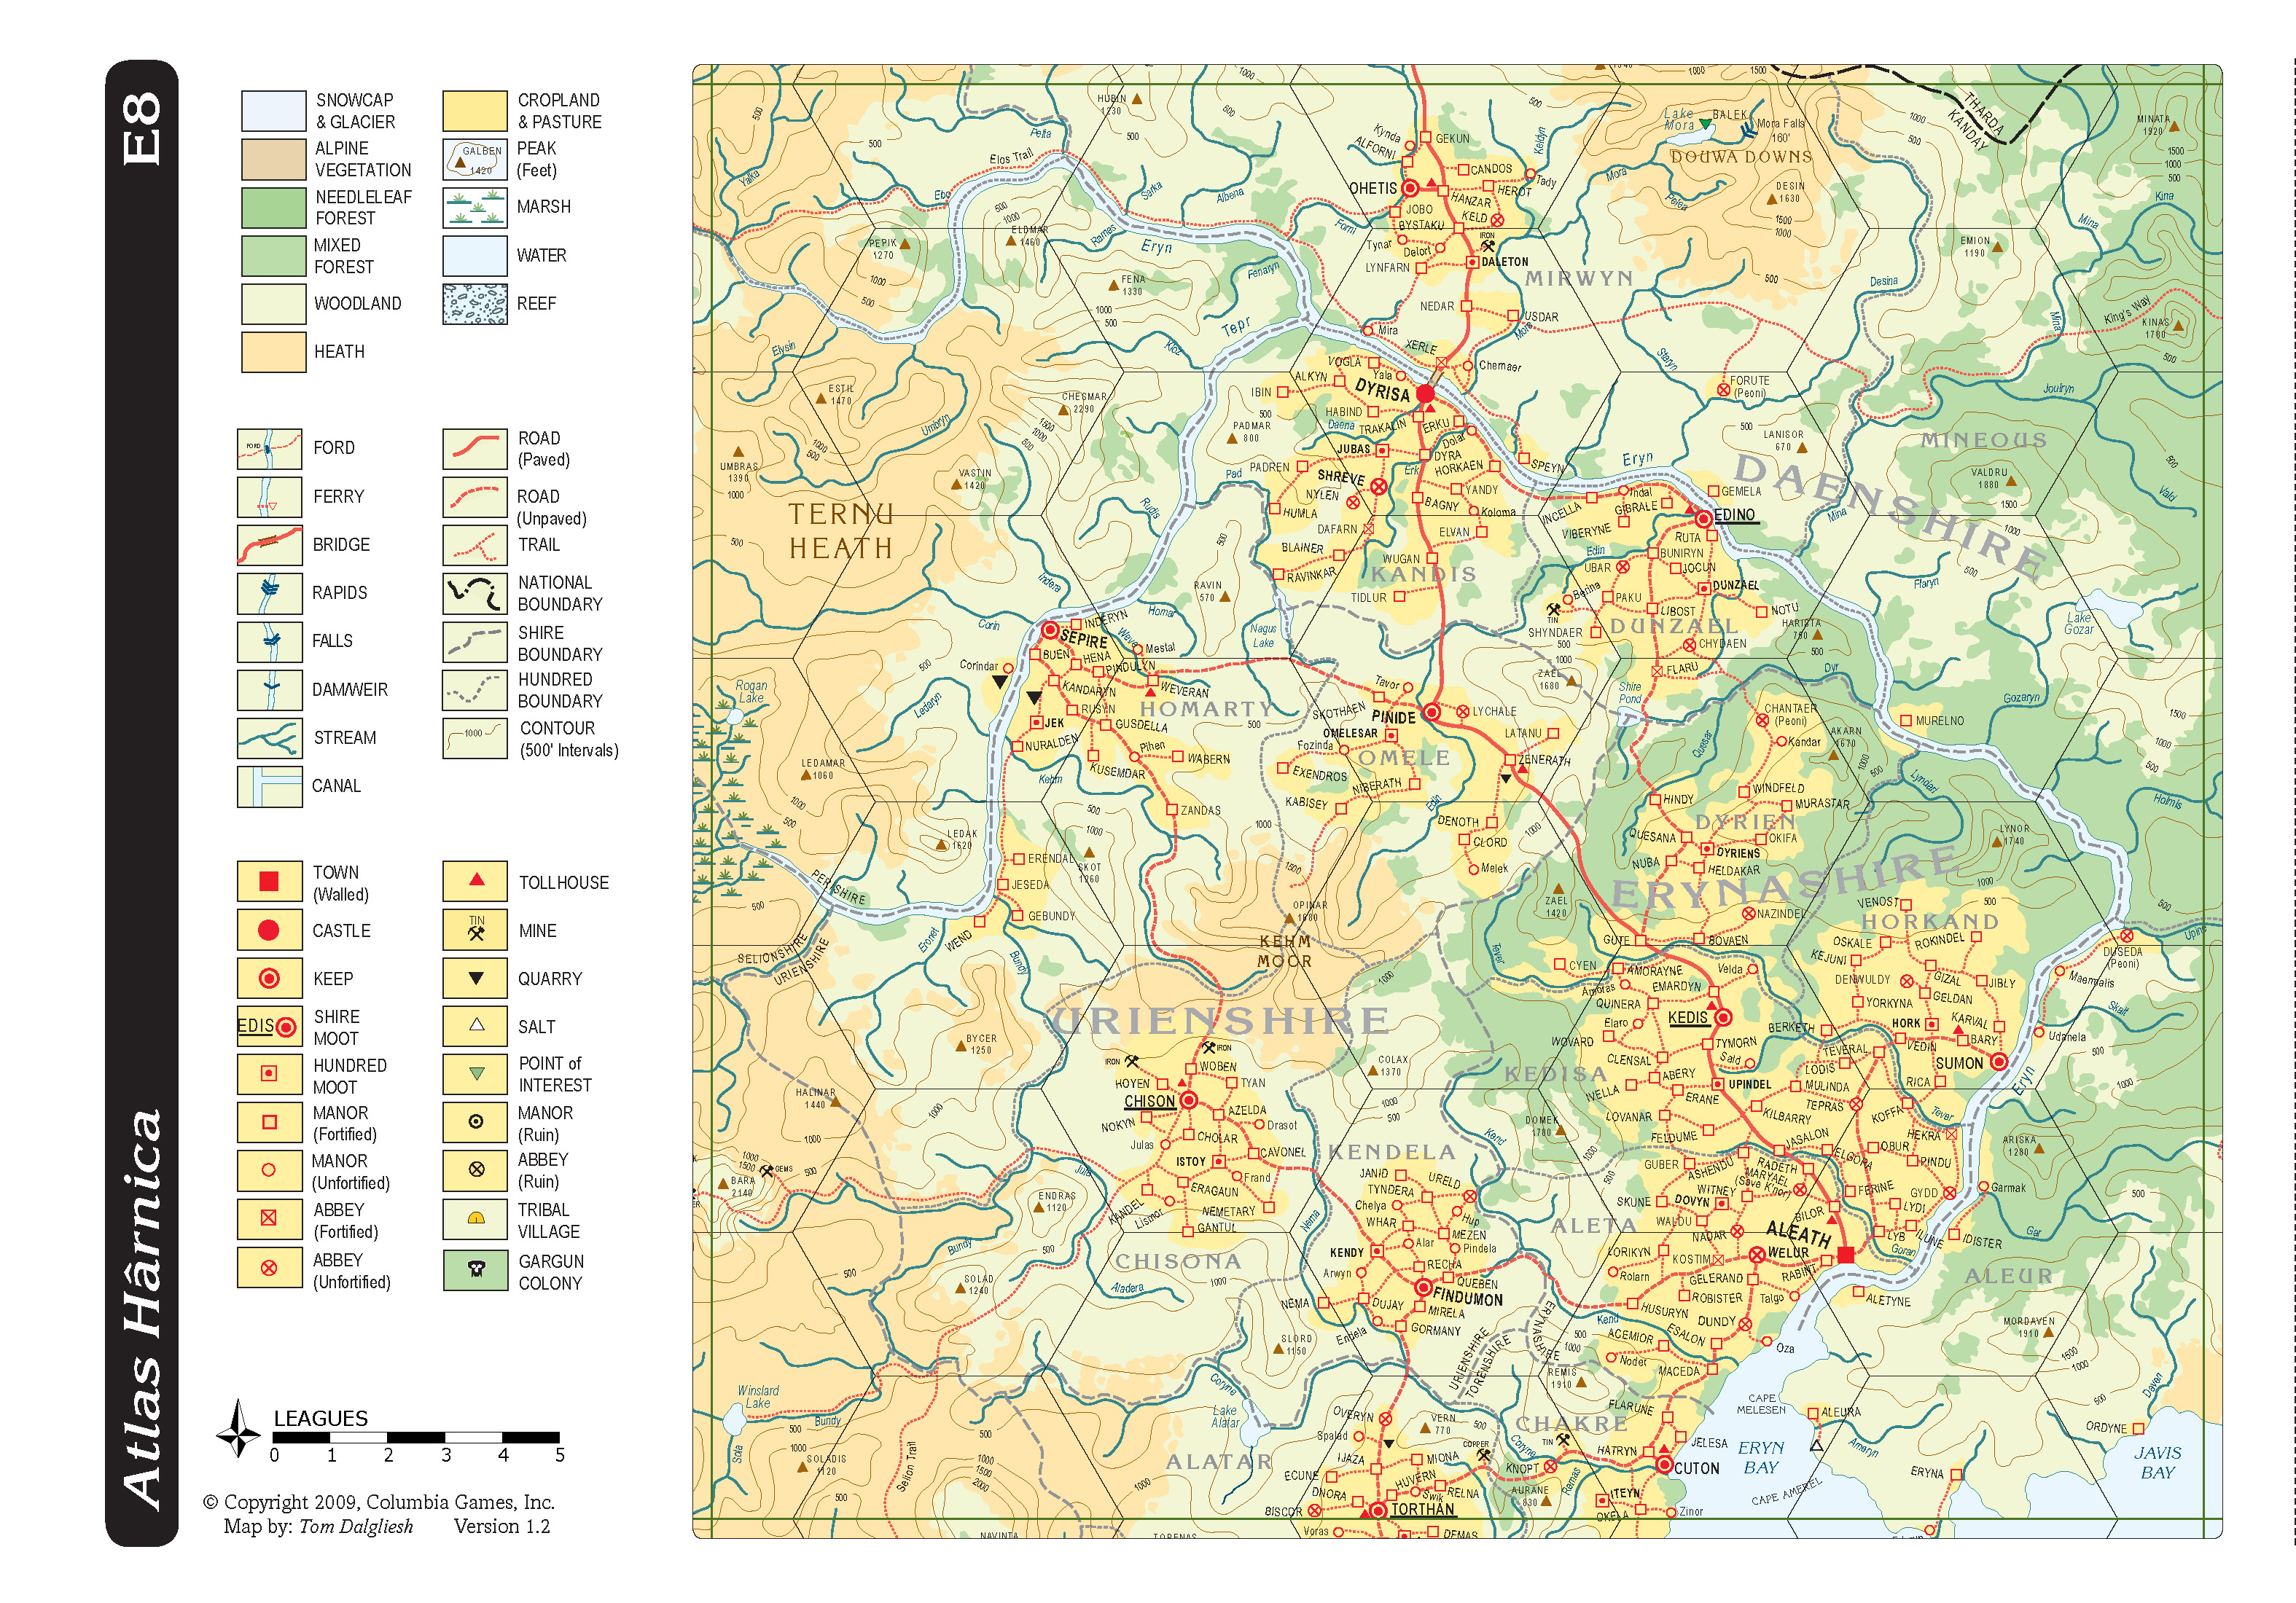This screenshot has width=2296, height=1603.
Task: Click the ERYN BAY water label
Action: pyautogui.click(x=1761, y=1457)
